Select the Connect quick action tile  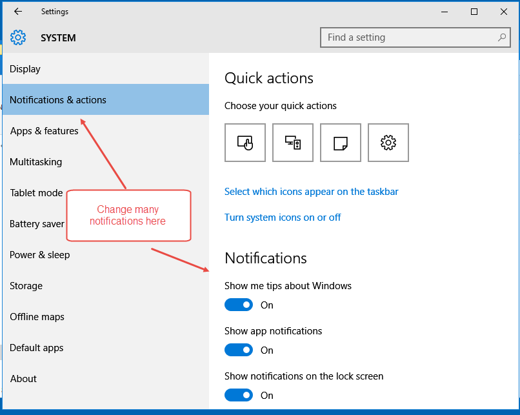(x=293, y=143)
